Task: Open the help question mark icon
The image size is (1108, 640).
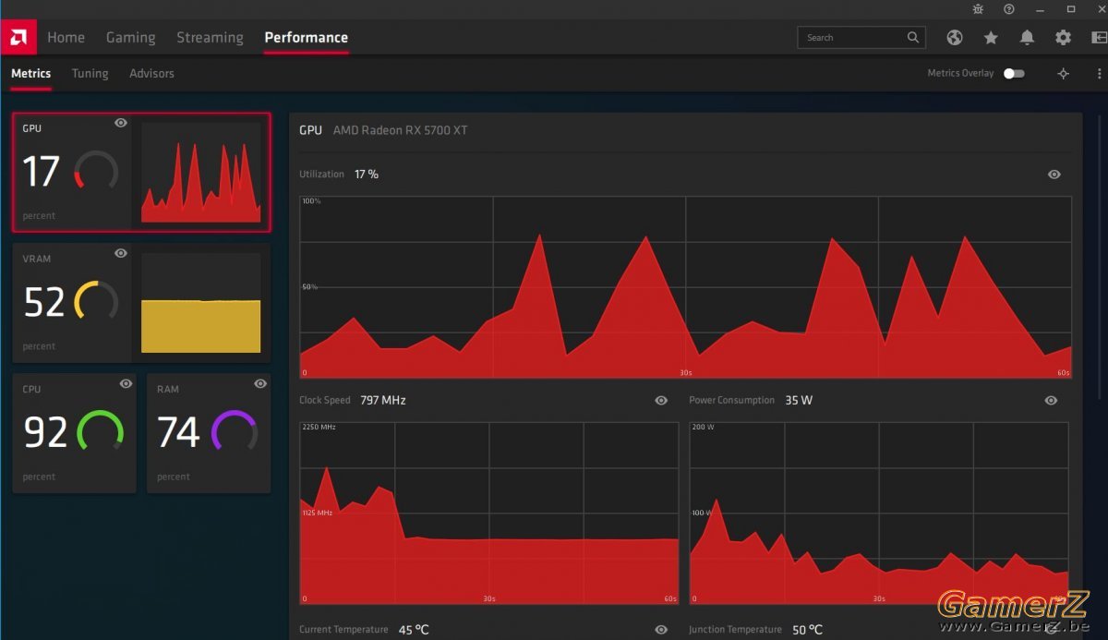Action: 1009,8
